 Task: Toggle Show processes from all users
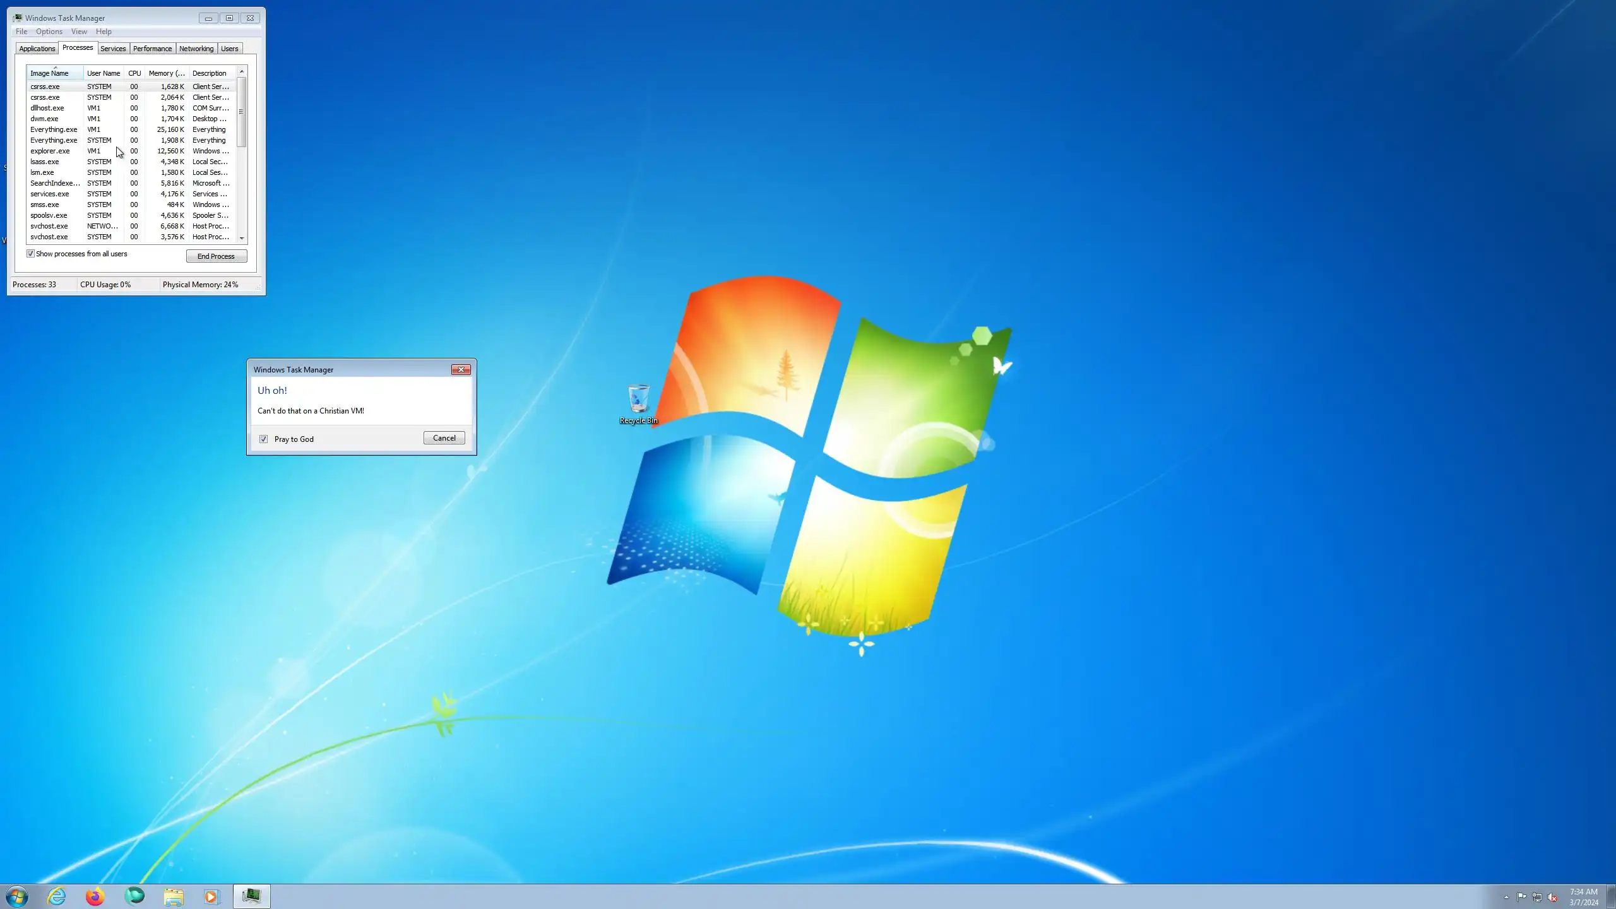coord(30,254)
